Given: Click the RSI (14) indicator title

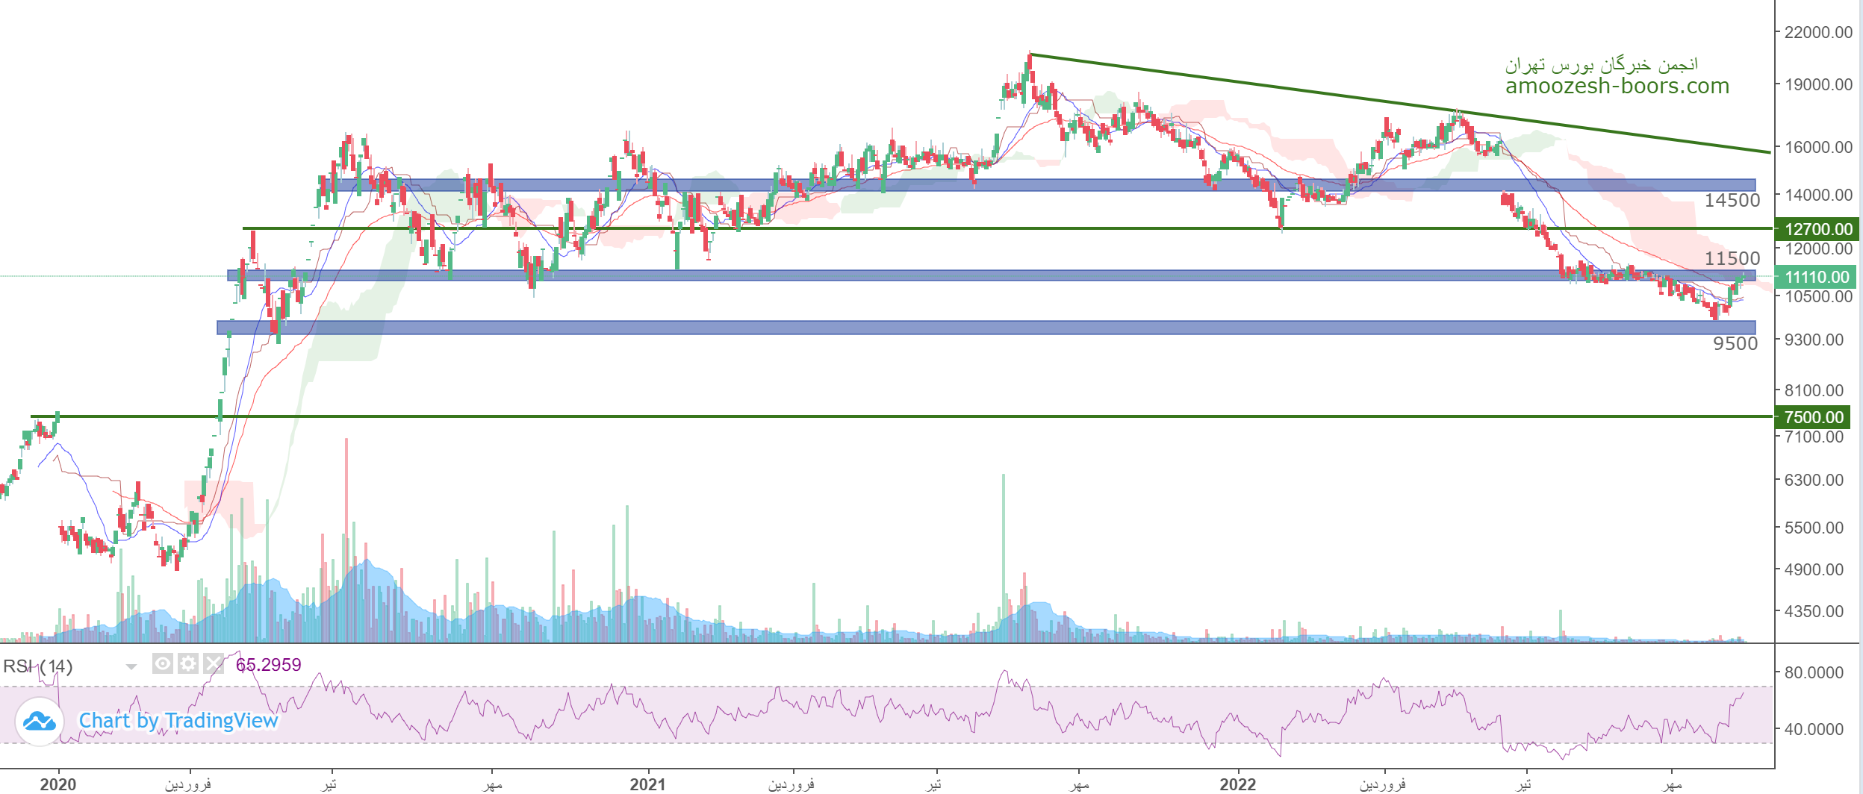Looking at the screenshot, I should point(37,666).
